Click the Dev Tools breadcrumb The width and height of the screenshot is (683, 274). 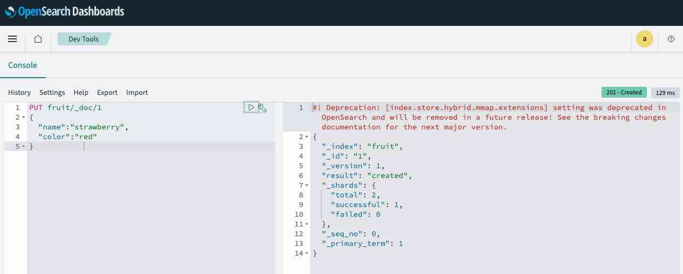84,39
